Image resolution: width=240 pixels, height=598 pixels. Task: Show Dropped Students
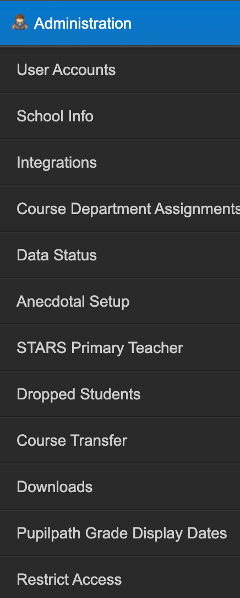tap(120, 394)
